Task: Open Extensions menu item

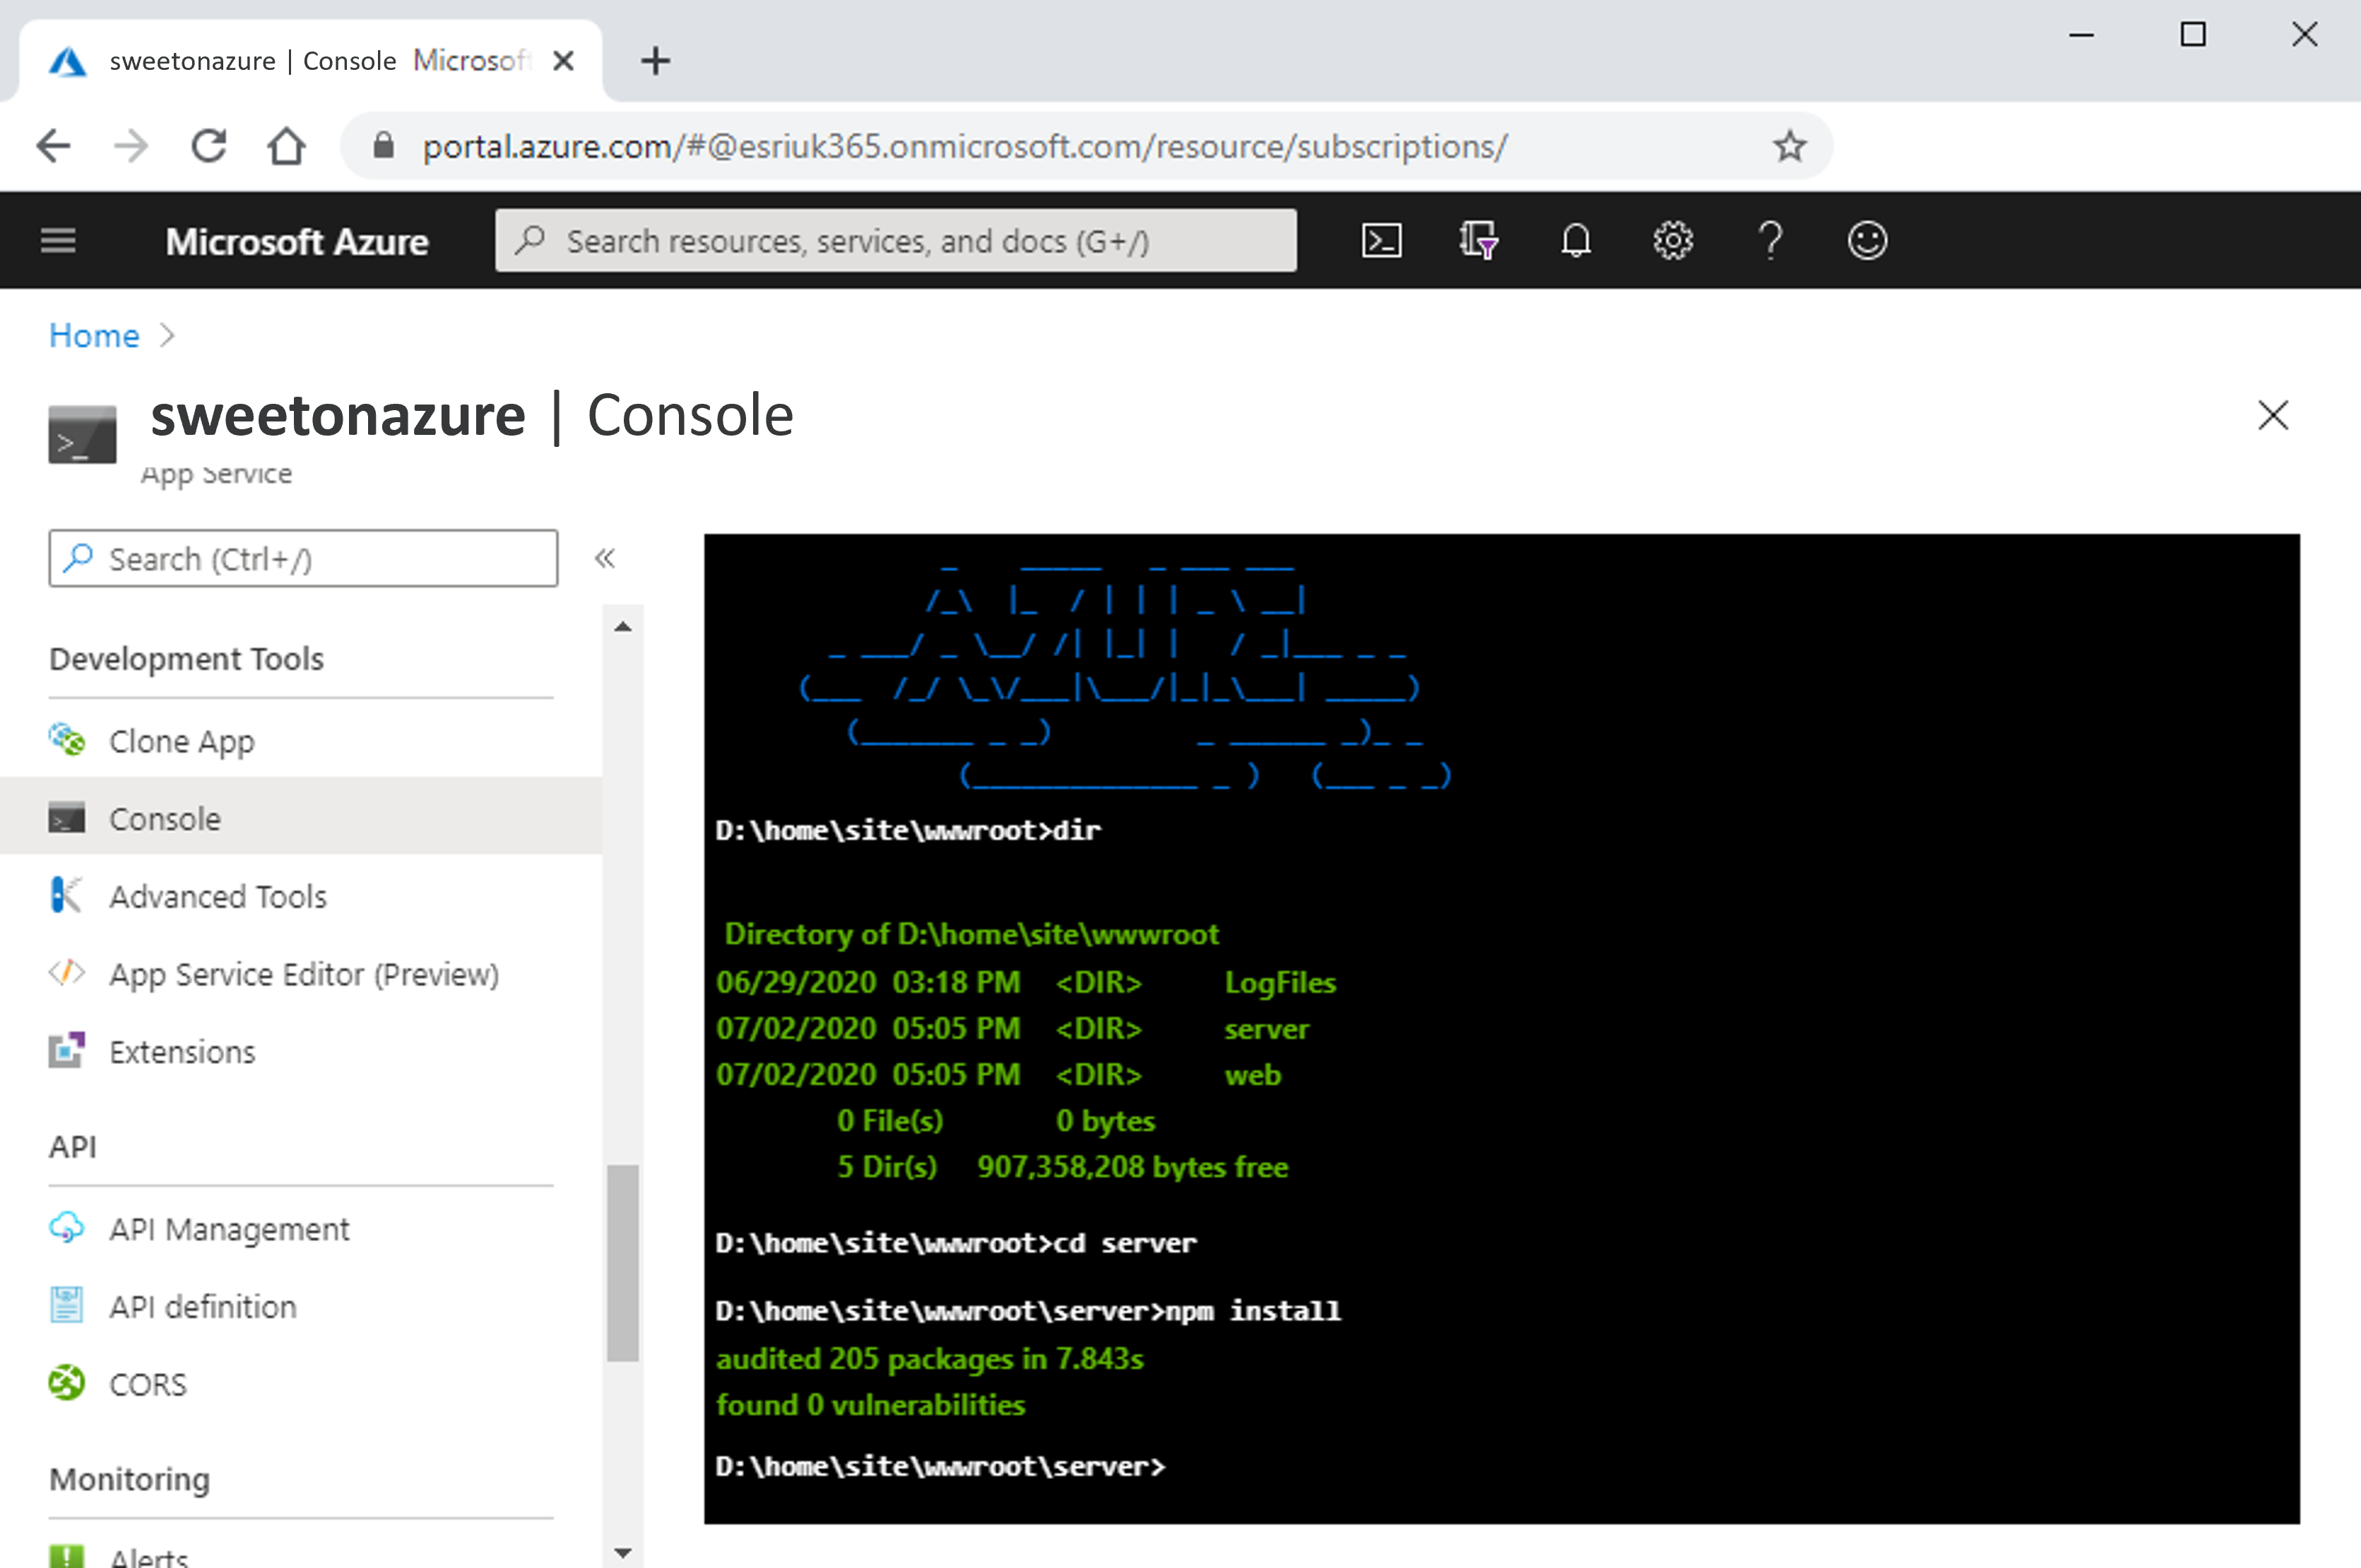Action: tap(300, 1052)
